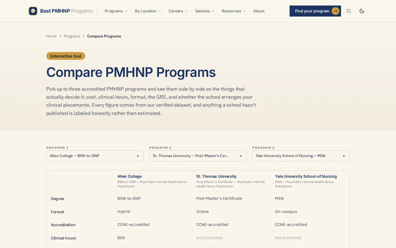Expand the Programs navigation menu
The width and height of the screenshot is (396, 248).
116,11
